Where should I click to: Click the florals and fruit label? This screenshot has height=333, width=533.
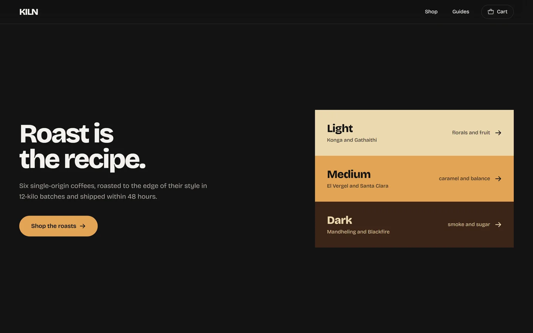pos(471,132)
